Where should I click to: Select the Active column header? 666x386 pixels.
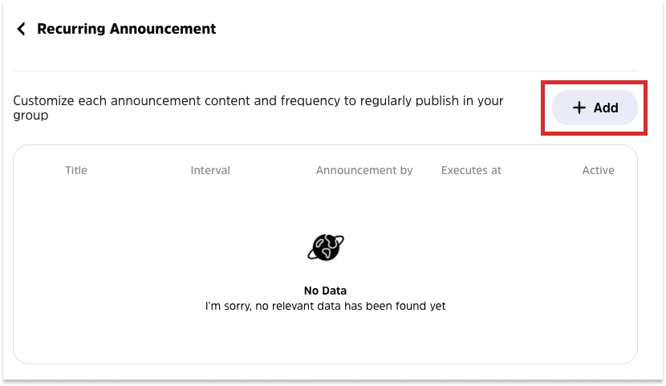coord(599,170)
